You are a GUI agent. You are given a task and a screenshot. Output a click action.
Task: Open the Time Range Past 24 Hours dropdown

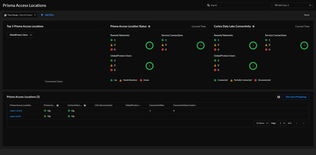pyautogui.click(x=20, y=15)
